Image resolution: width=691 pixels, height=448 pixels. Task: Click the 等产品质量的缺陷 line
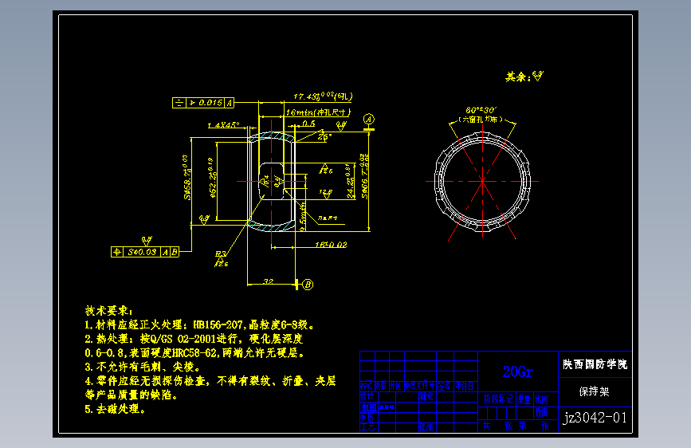coord(131,395)
